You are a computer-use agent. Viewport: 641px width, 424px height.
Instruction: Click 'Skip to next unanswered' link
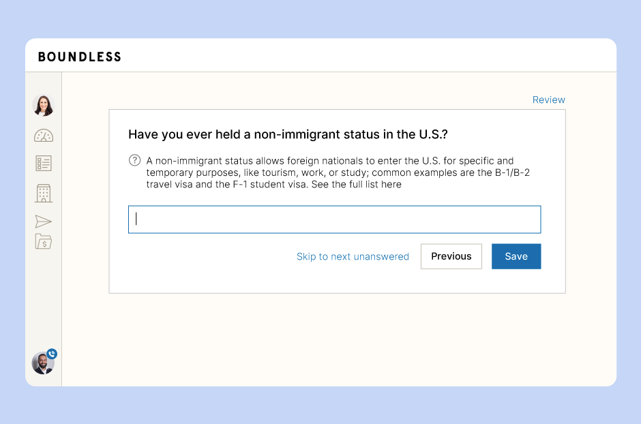353,256
